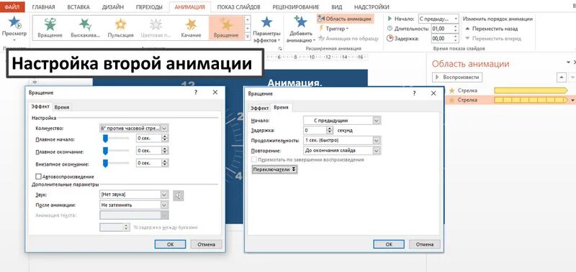Click OK in the right Вращение dialog
The image size is (576, 272).
point(389,244)
